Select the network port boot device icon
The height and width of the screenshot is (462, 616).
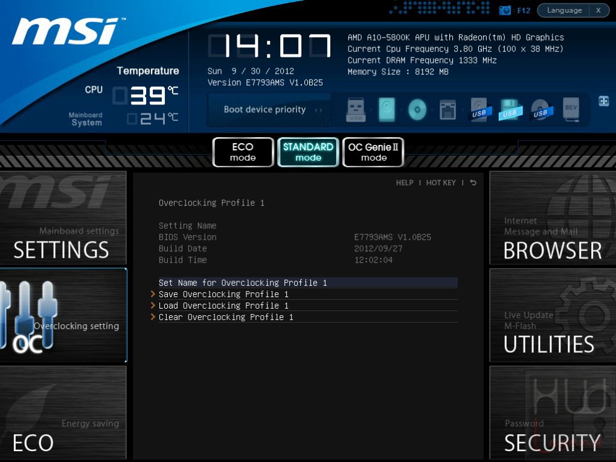(448, 109)
